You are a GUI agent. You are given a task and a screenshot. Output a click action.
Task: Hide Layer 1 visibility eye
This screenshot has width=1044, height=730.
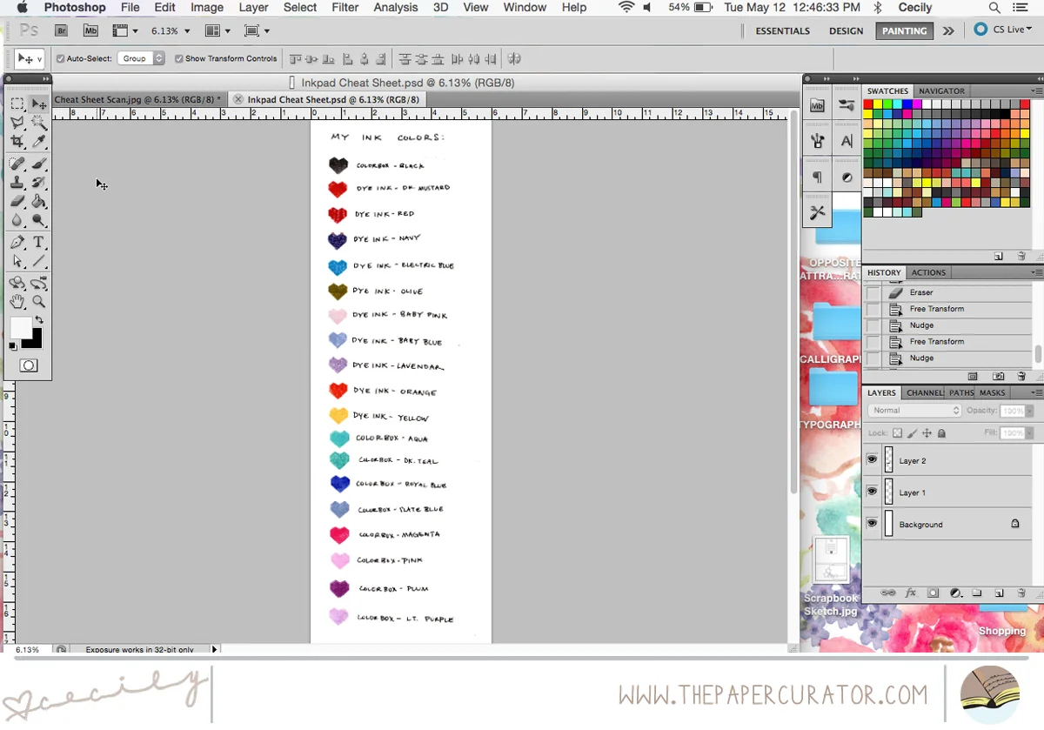[x=872, y=492]
